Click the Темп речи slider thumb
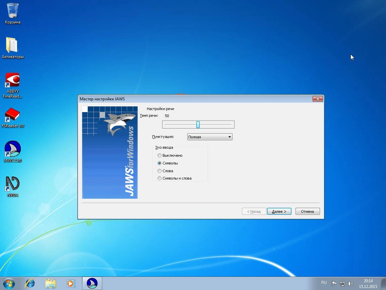Image resolution: width=386 pixels, height=290 pixels. click(x=198, y=125)
